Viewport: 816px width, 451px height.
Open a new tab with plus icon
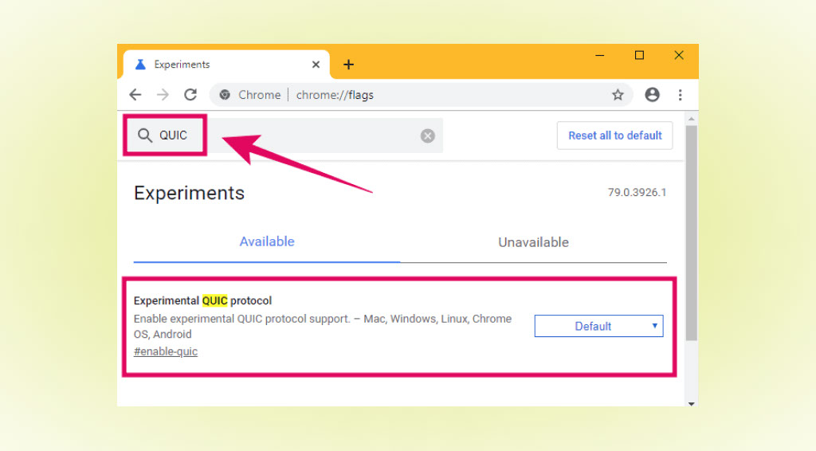coord(349,65)
